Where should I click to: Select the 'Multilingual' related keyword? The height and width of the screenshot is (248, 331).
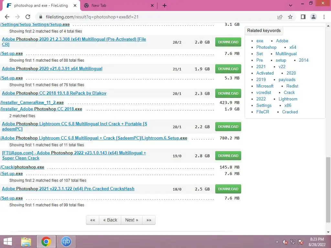coord(286,54)
